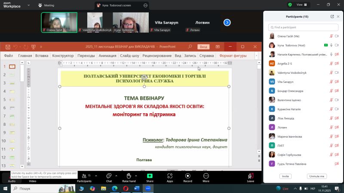Click the Leave meeting icon
The height and width of the screenshot is (193, 344).
pyautogui.click(x=250, y=176)
